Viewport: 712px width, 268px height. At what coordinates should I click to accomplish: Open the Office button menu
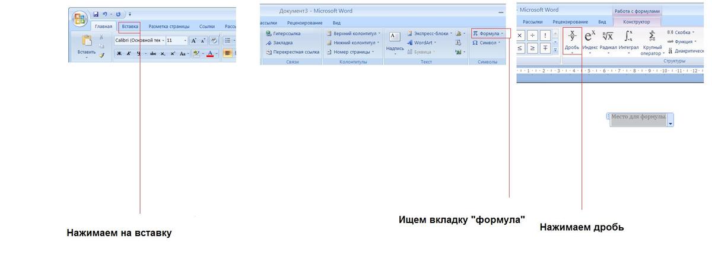pos(80,18)
